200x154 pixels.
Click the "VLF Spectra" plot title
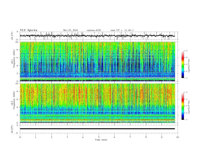(29, 30)
